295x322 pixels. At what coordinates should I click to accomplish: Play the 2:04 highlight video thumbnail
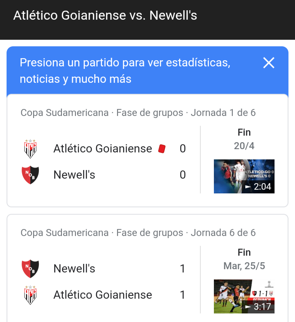click(244, 176)
